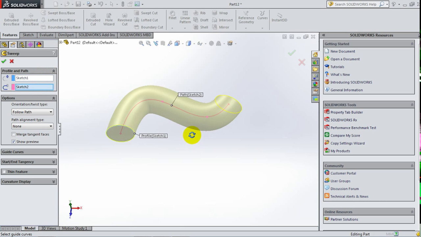Click Hole Wizard tool
The image size is (421, 237).
click(109, 19)
